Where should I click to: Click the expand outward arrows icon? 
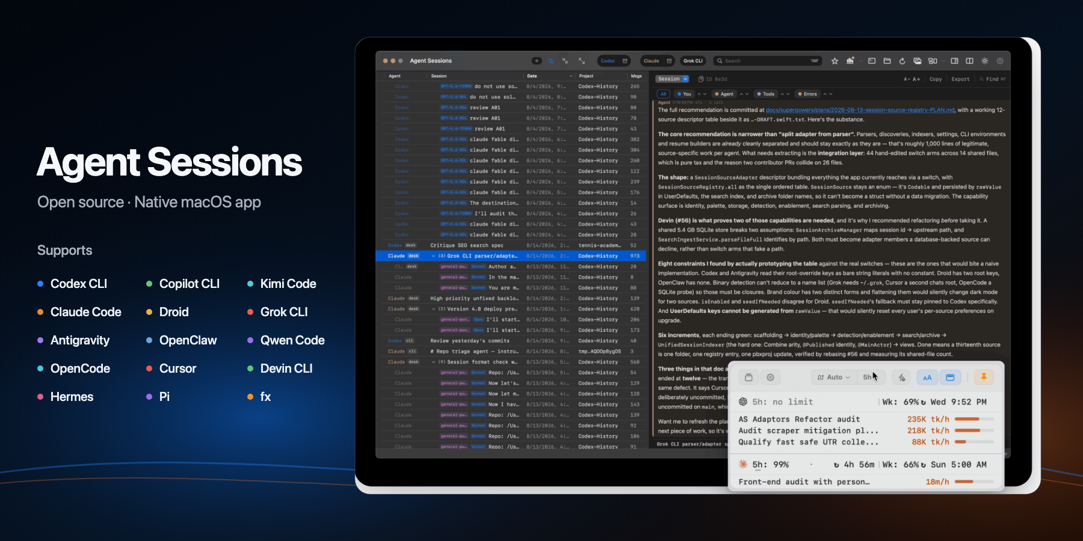(582, 61)
